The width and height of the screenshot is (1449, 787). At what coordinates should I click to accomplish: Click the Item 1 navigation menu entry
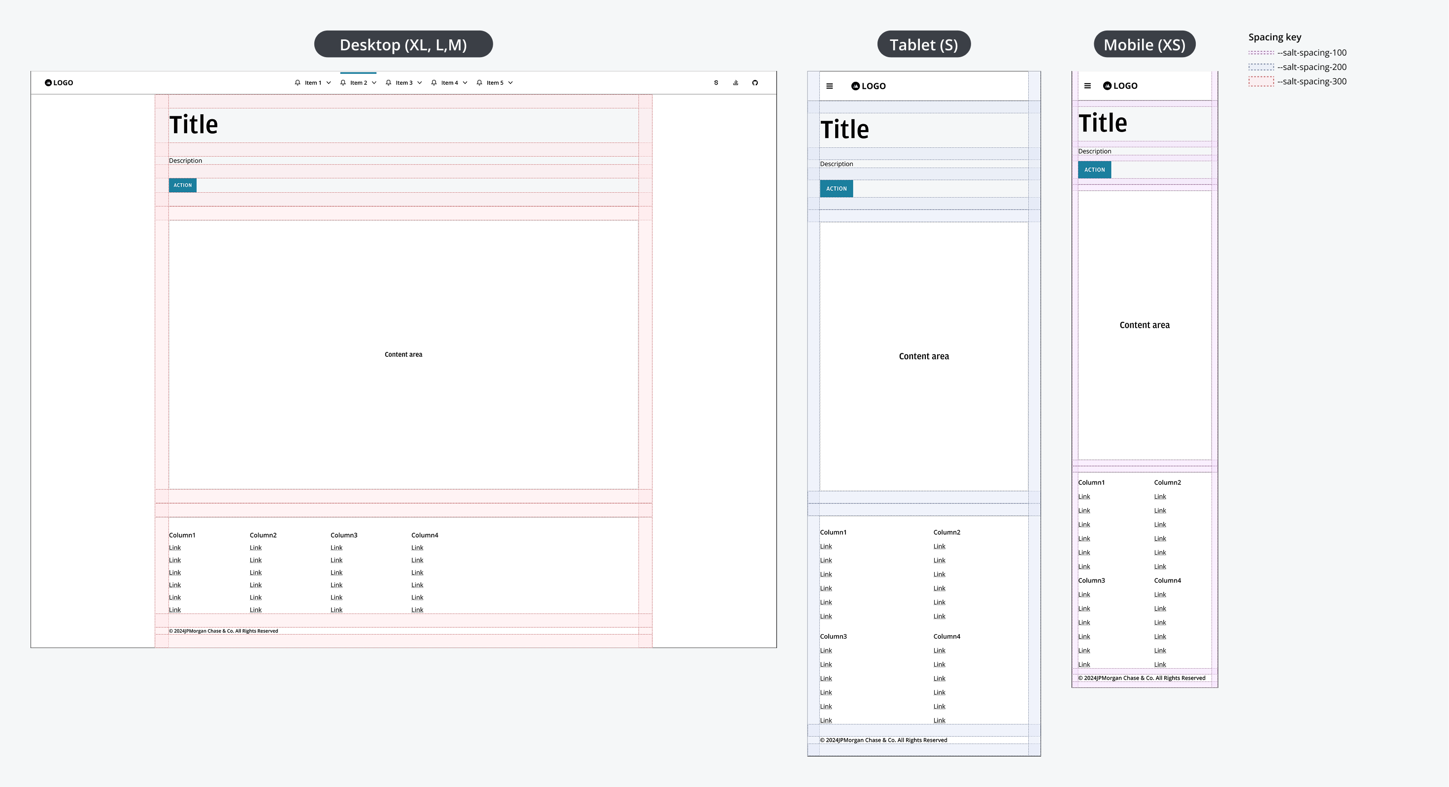313,82
